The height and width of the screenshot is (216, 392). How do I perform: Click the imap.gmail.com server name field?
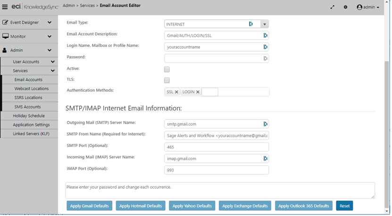[x=217, y=158]
